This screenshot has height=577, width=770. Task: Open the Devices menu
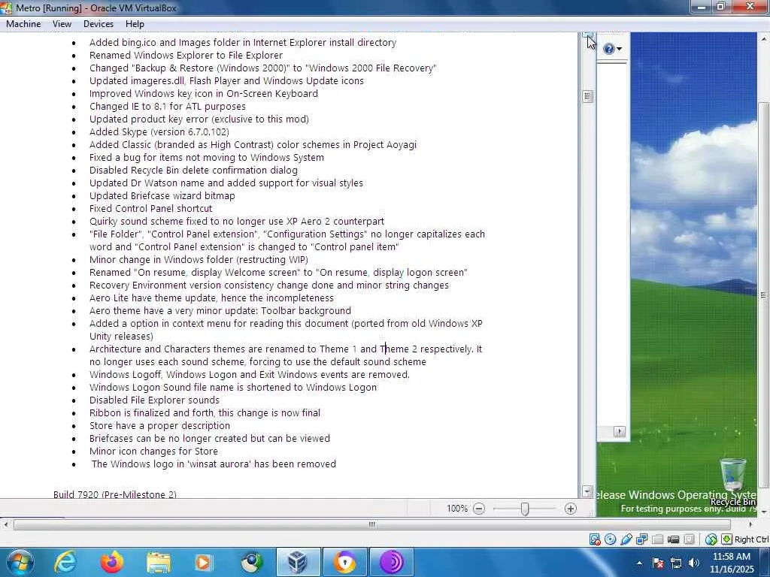coord(99,23)
